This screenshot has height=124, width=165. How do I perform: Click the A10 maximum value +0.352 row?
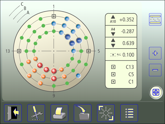click(x=123, y=19)
